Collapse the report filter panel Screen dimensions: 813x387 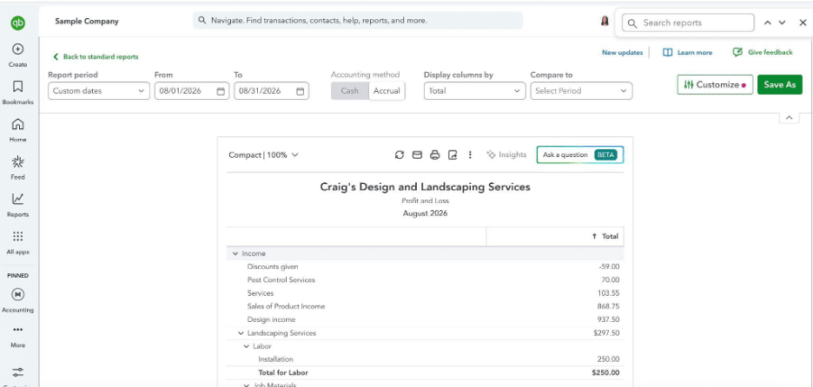(790, 118)
